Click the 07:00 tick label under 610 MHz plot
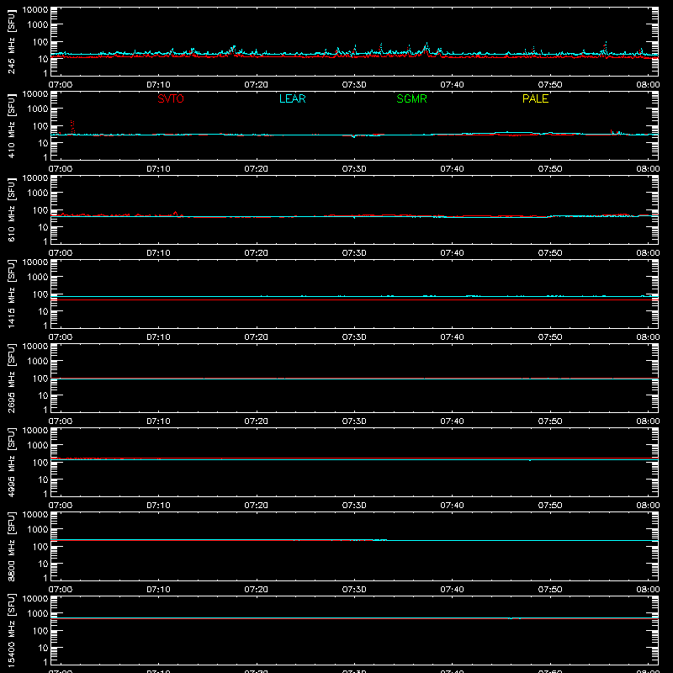The image size is (673, 673). (61, 253)
